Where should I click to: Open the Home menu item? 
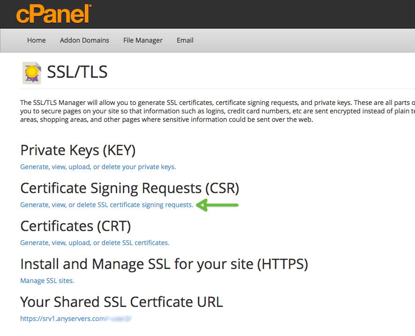(36, 40)
